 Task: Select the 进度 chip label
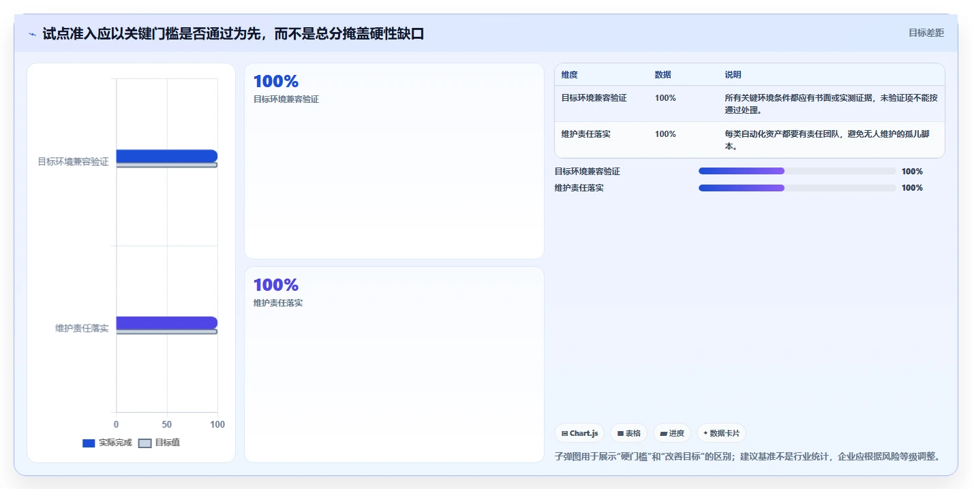(x=676, y=433)
